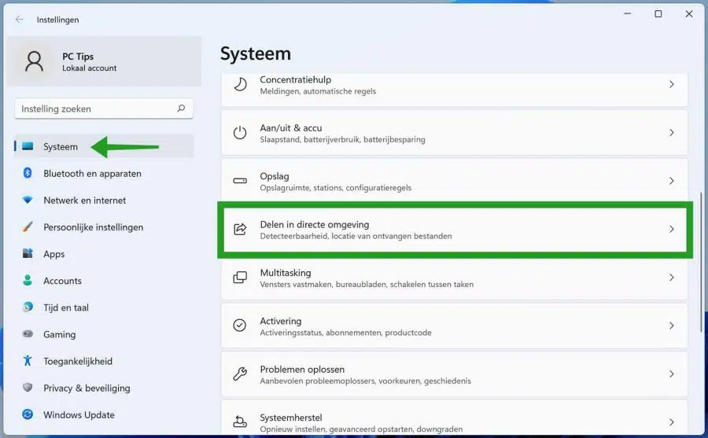This screenshot has width=708, height=438.
Task: Click the Instelling zoeken search field
Action: pyautogui.click(x=104, y=109)
